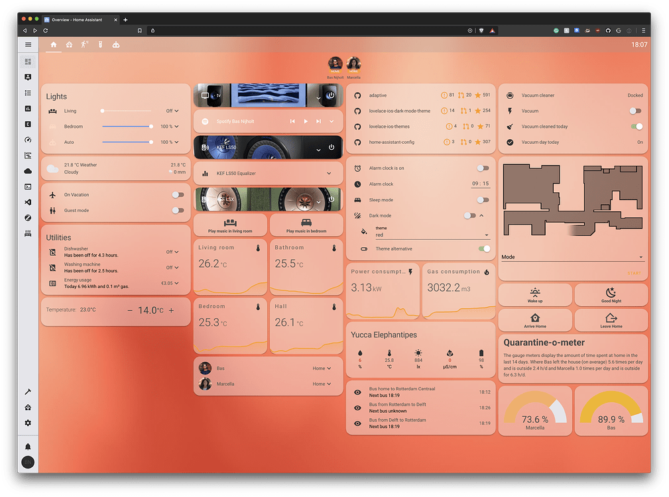669x497 pixels.
Task: Expand the KEF LS50 Equalizer section
Action: coord(330,174)
